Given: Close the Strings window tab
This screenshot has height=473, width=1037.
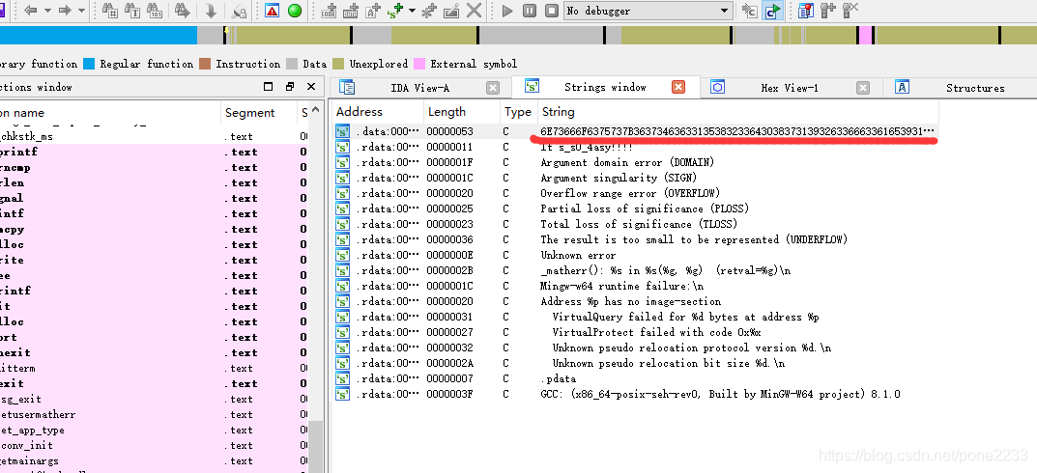Looking at the screenshot, I should click(x=677, y=87).
